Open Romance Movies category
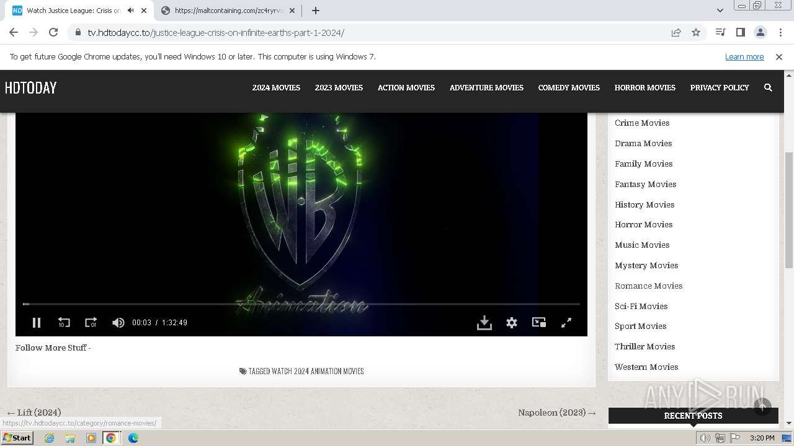This screenshot has width=794, height=446. click(648, 286)
